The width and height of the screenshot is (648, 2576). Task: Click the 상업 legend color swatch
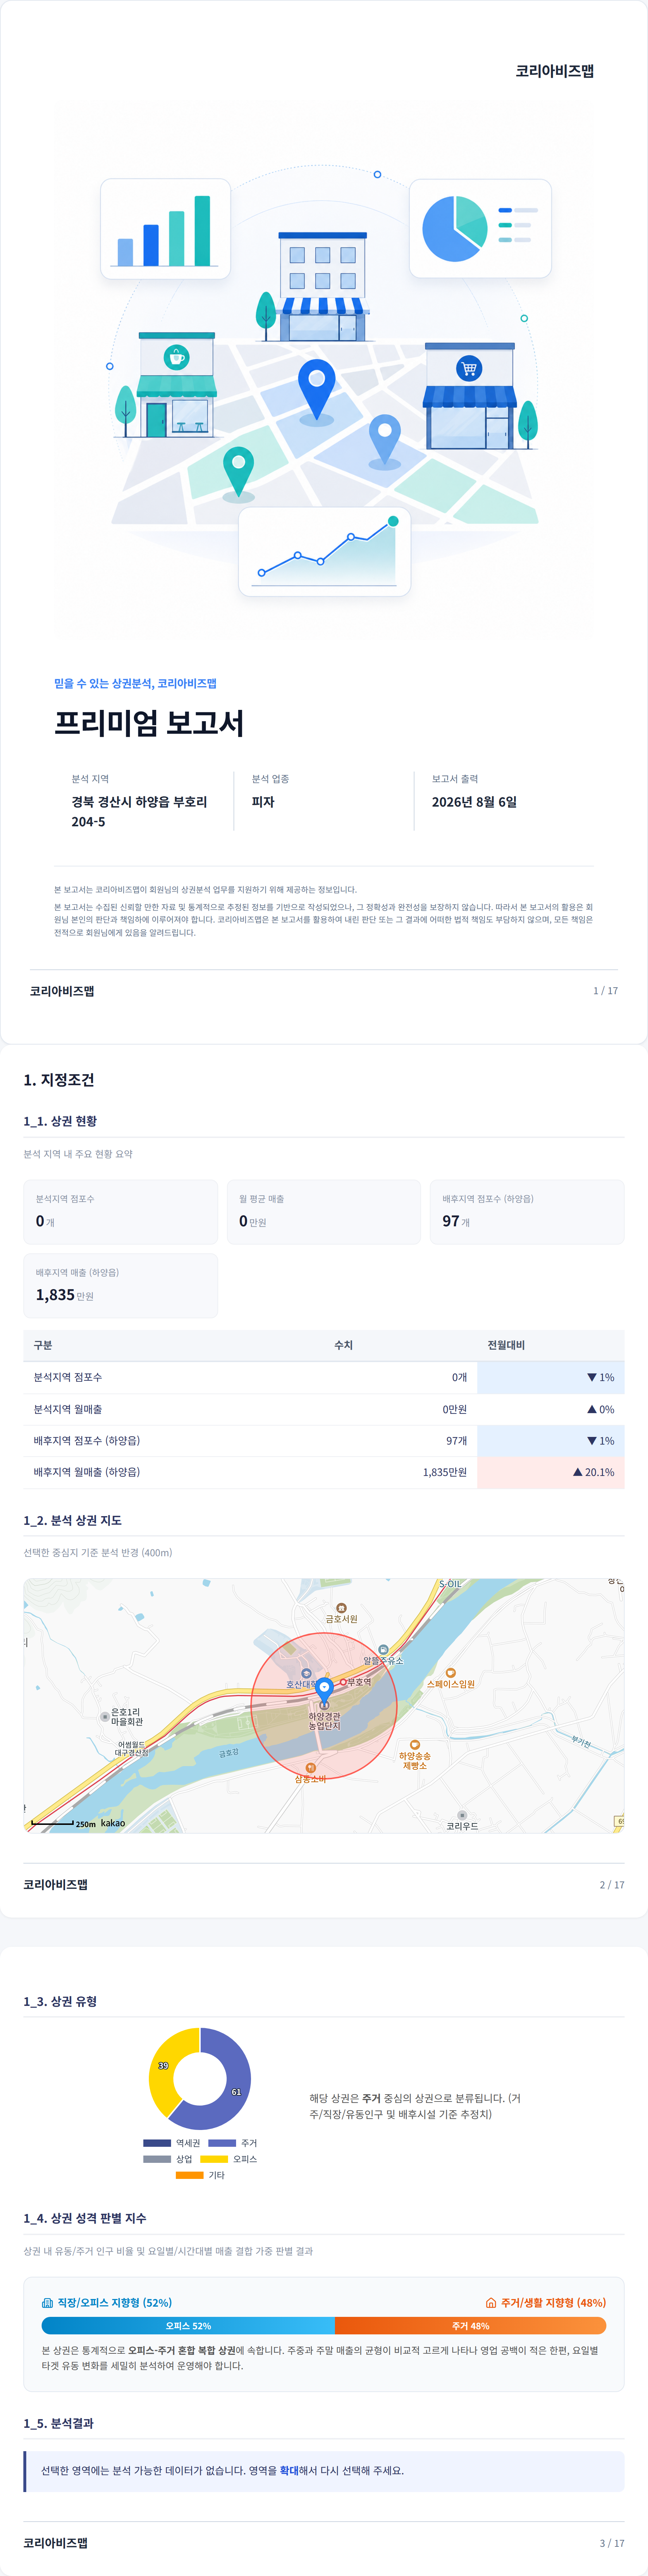point(157,2159)
